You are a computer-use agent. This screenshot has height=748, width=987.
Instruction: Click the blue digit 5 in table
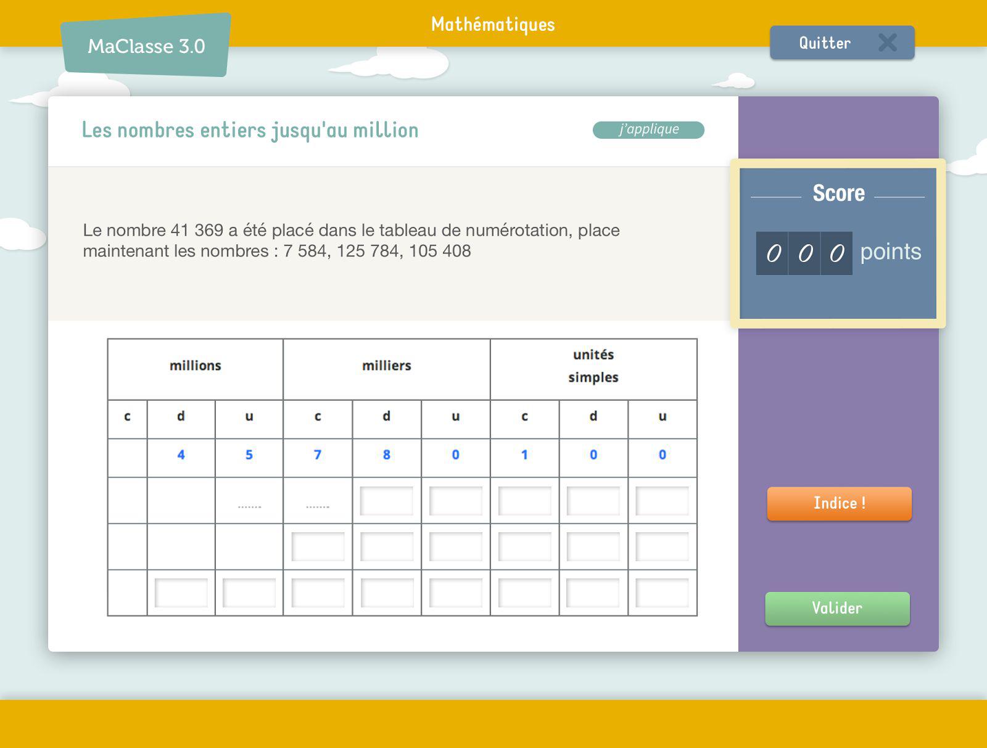click(x=249, y=455)
